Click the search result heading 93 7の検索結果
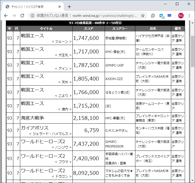Screen dimensions: 195x183 point(95,23)
